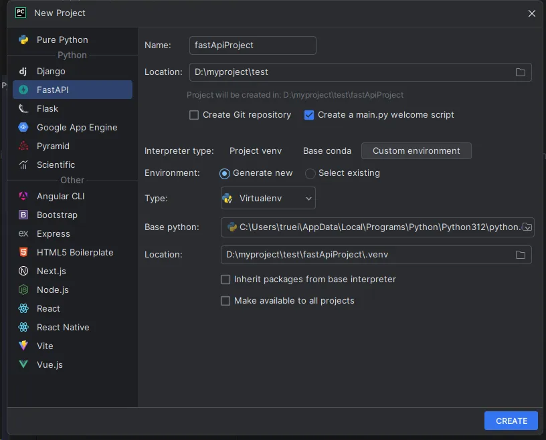Click the Next.js N icon
Viewport: 546px width, 440px height.
coord(23,271)
